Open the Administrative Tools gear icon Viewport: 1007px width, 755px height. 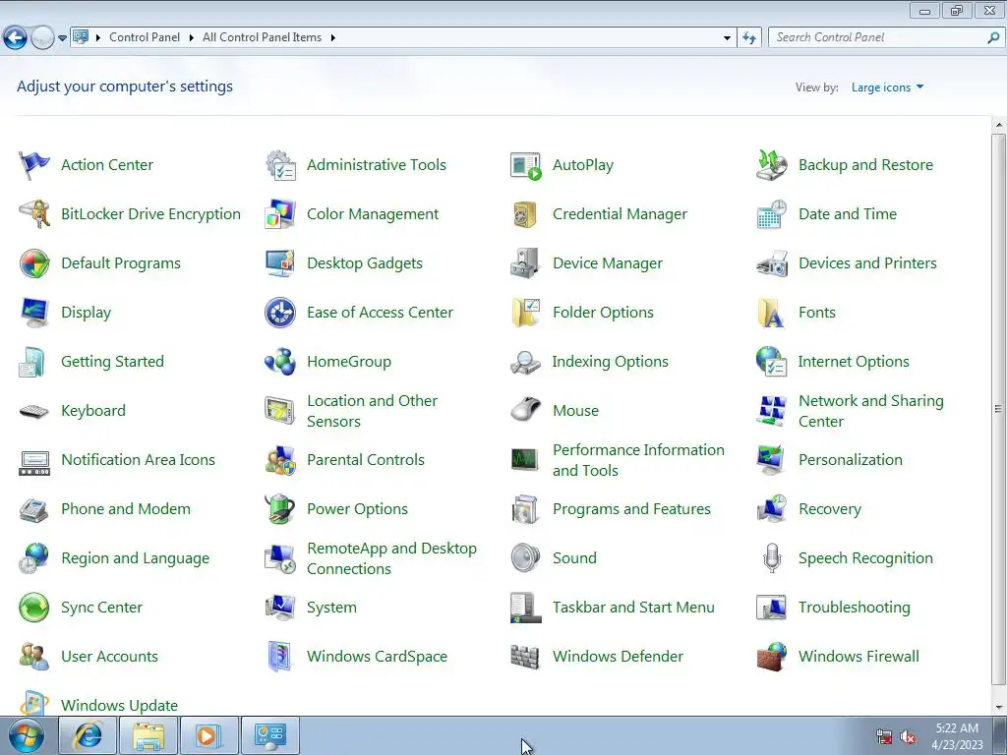(x=280, y=165)
